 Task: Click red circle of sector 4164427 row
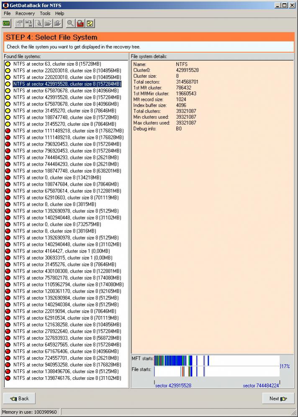click(8, 251)
